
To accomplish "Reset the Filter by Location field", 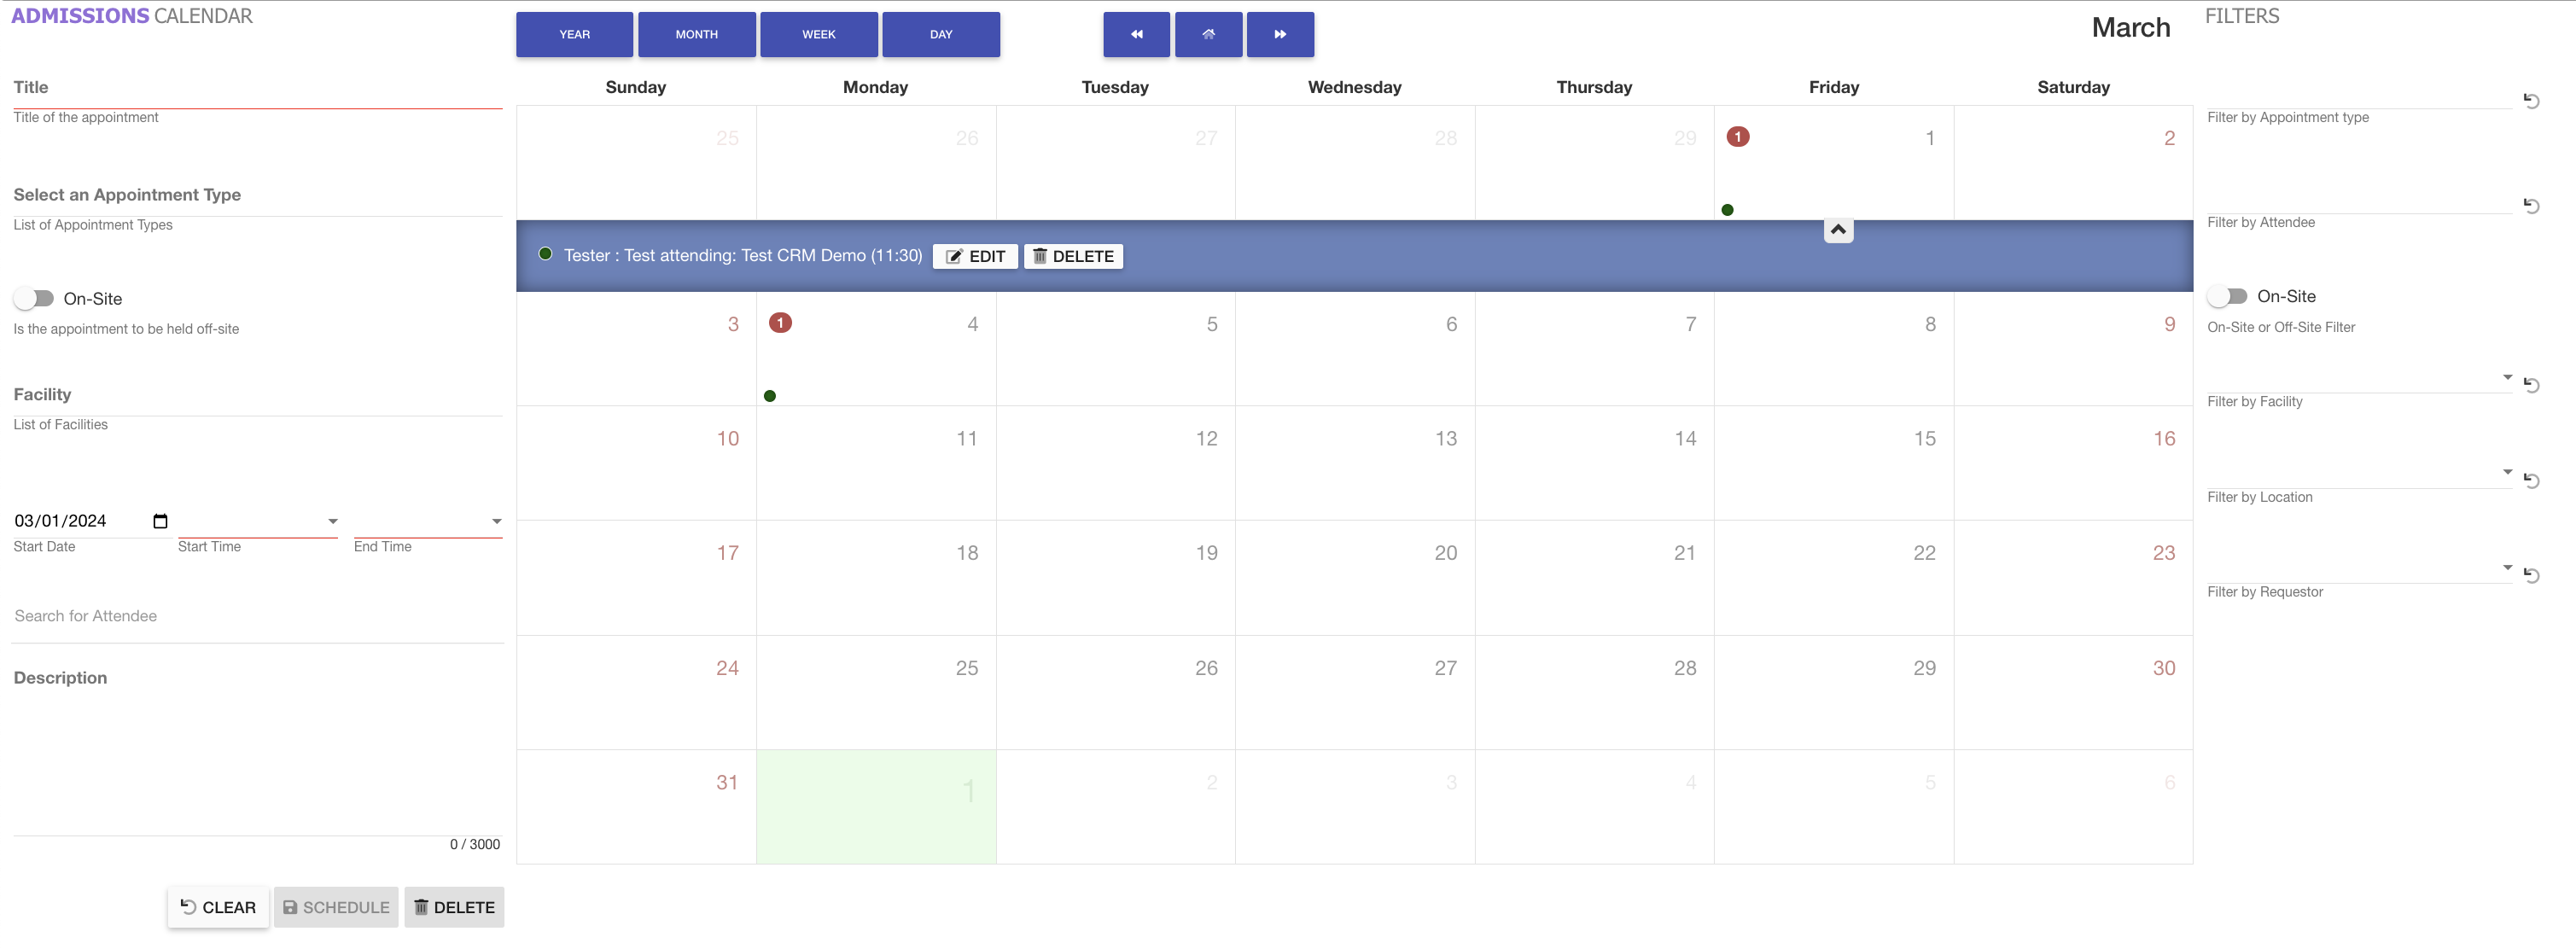I will click(2531, 481).
